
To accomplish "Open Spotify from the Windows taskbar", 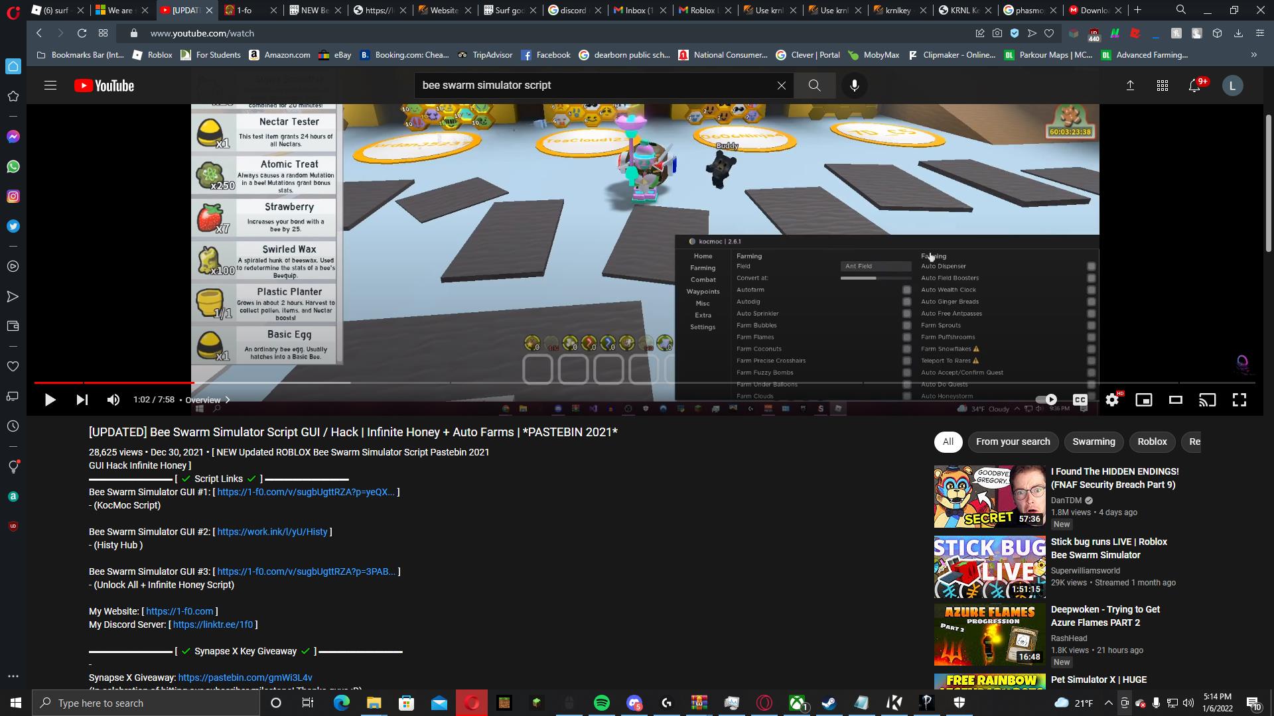I will [602, 703].
